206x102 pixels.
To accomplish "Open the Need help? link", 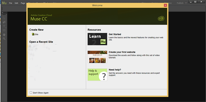I will pyautogui.click(x=115, y=69).
